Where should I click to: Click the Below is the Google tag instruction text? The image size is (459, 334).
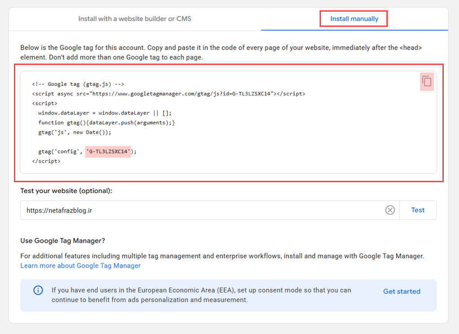(221, 52)
